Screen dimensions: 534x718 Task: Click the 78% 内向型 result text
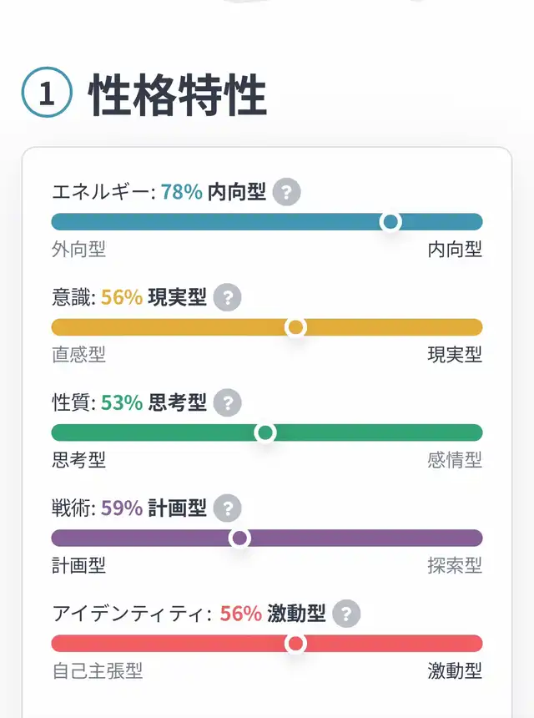point(214,192)
